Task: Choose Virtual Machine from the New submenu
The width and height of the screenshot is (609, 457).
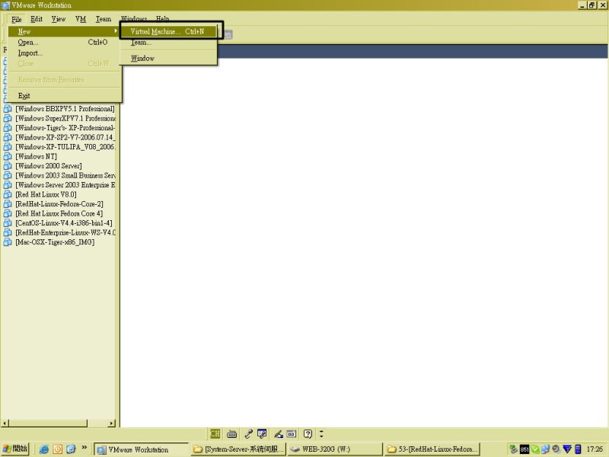Action: [x=168, y=31]
